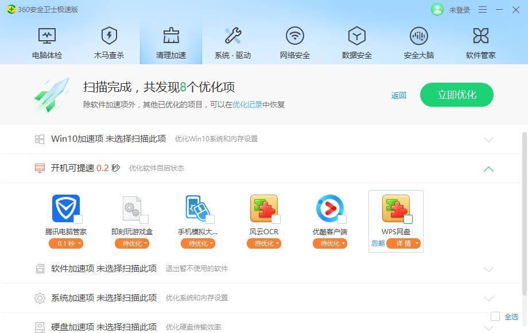Viewport: 528px width, 333px height.
Task: Click the 腾讯电脑管家 app icon
Action: pyautogui.click(x=66, y=208)
